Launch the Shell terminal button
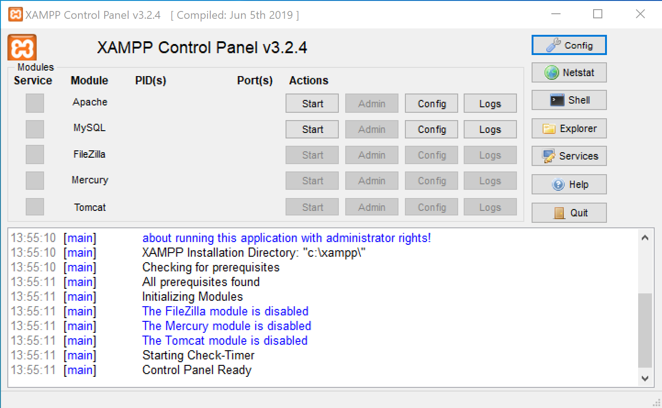 tap(569, 100)
